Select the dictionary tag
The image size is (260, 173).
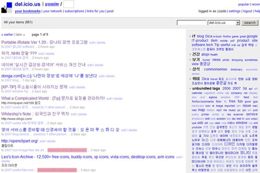pyautogui.click(x=236, y=69)
